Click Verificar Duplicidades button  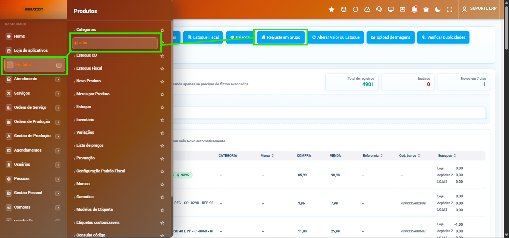[443, 37]
